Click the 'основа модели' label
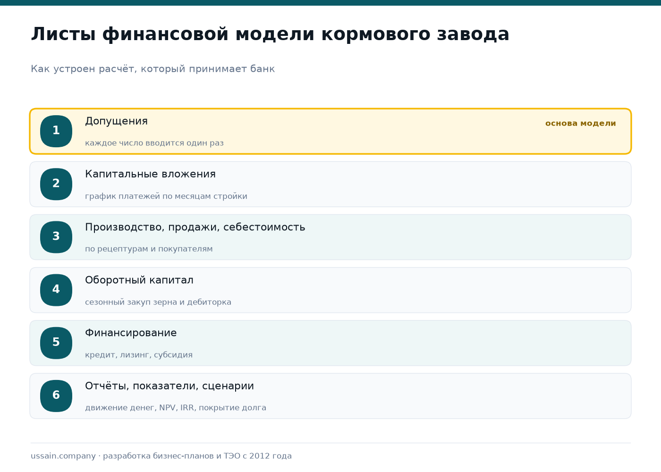Image resolution: width=661 pixels, height=472 pixels. point(581,123)
